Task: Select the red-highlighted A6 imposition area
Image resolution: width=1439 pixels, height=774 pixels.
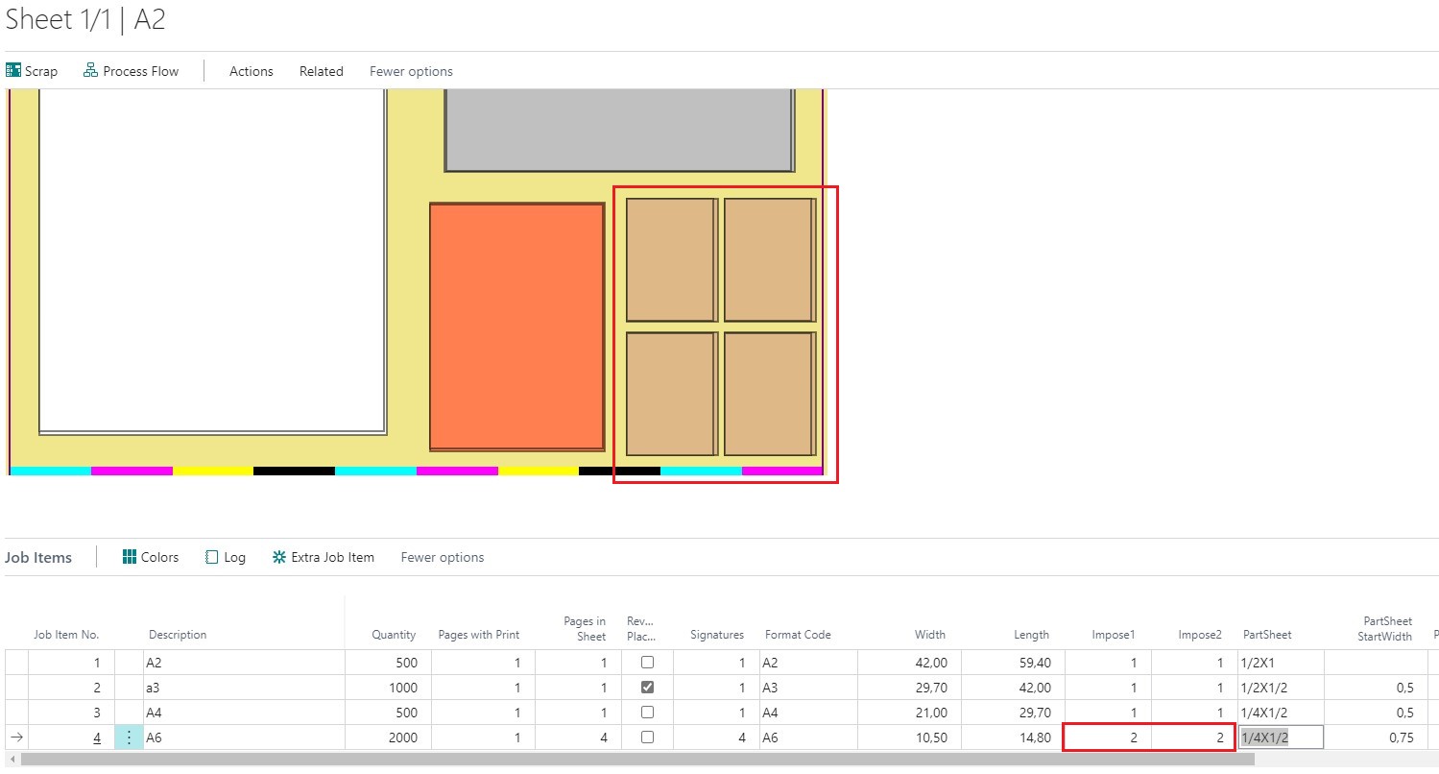Action: 725,331
